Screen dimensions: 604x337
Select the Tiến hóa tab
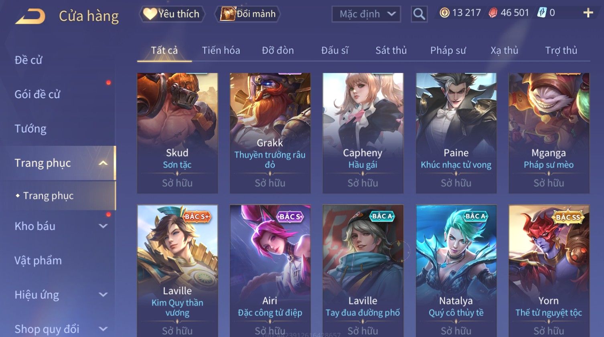[221, 50]
